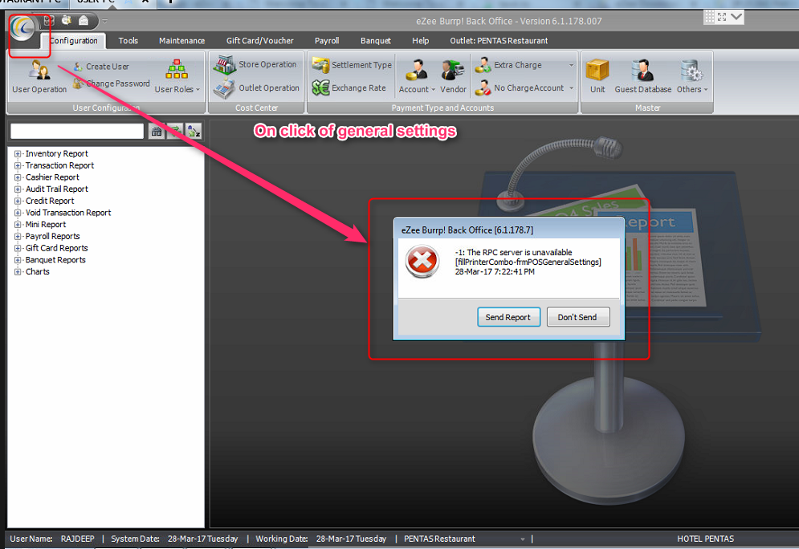Click the first quick access toolbar icon
799x549 pixels.
tap(49, 20)
